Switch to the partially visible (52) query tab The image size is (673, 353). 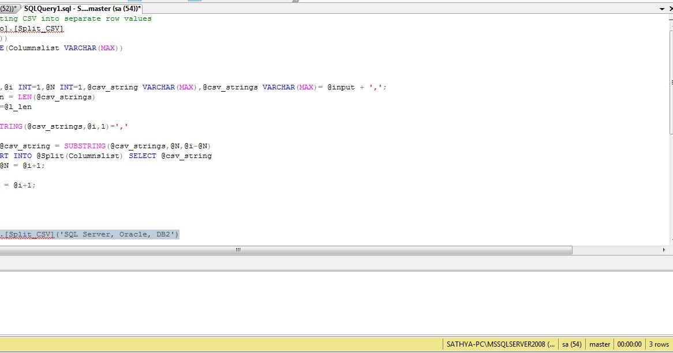pos(8,9)
